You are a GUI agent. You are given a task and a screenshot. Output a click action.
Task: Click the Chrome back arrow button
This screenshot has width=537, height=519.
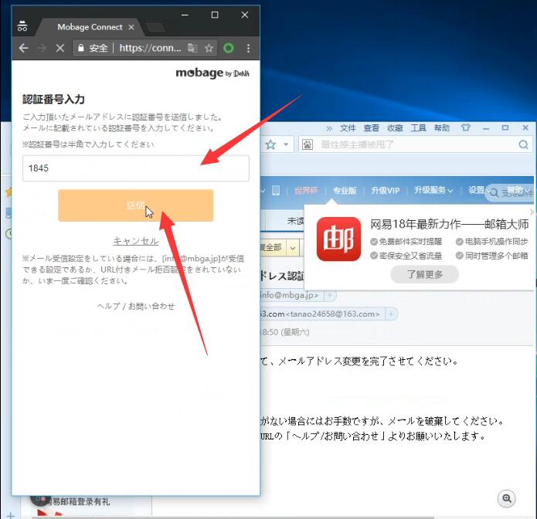click(23, 49)
